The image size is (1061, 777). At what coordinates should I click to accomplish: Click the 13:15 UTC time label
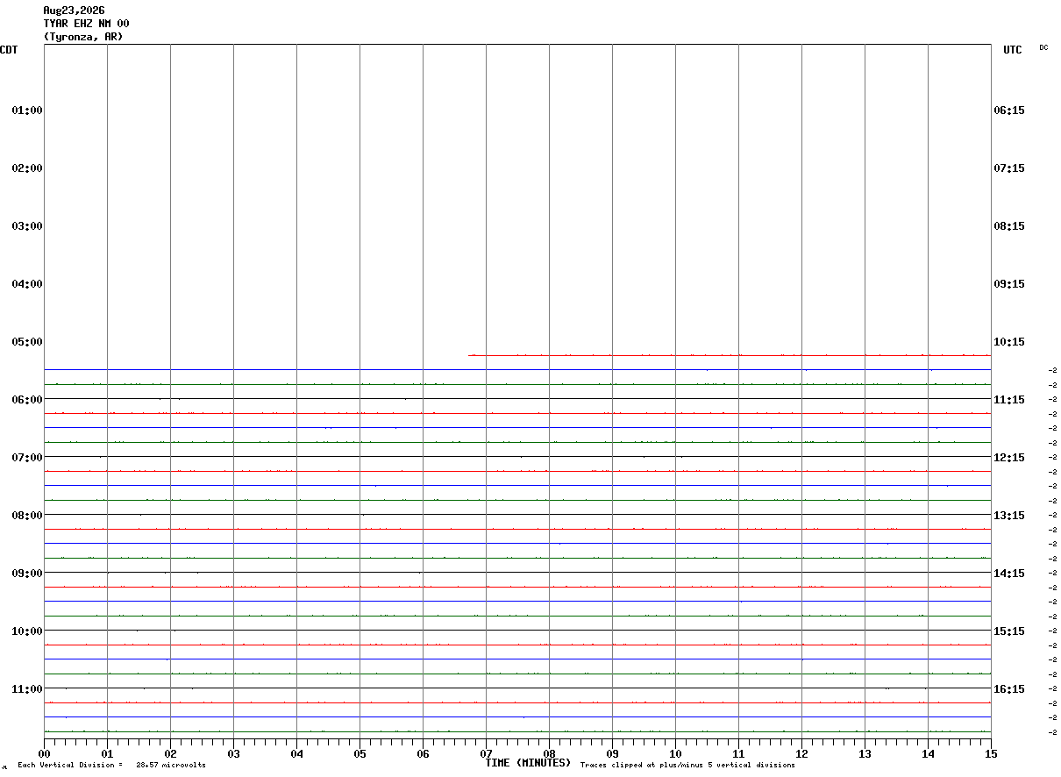pos(1009,516)
